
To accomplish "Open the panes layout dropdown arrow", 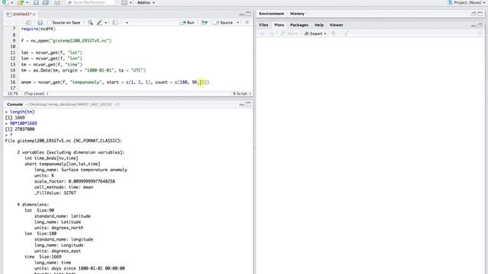I will tap(130, 2).
